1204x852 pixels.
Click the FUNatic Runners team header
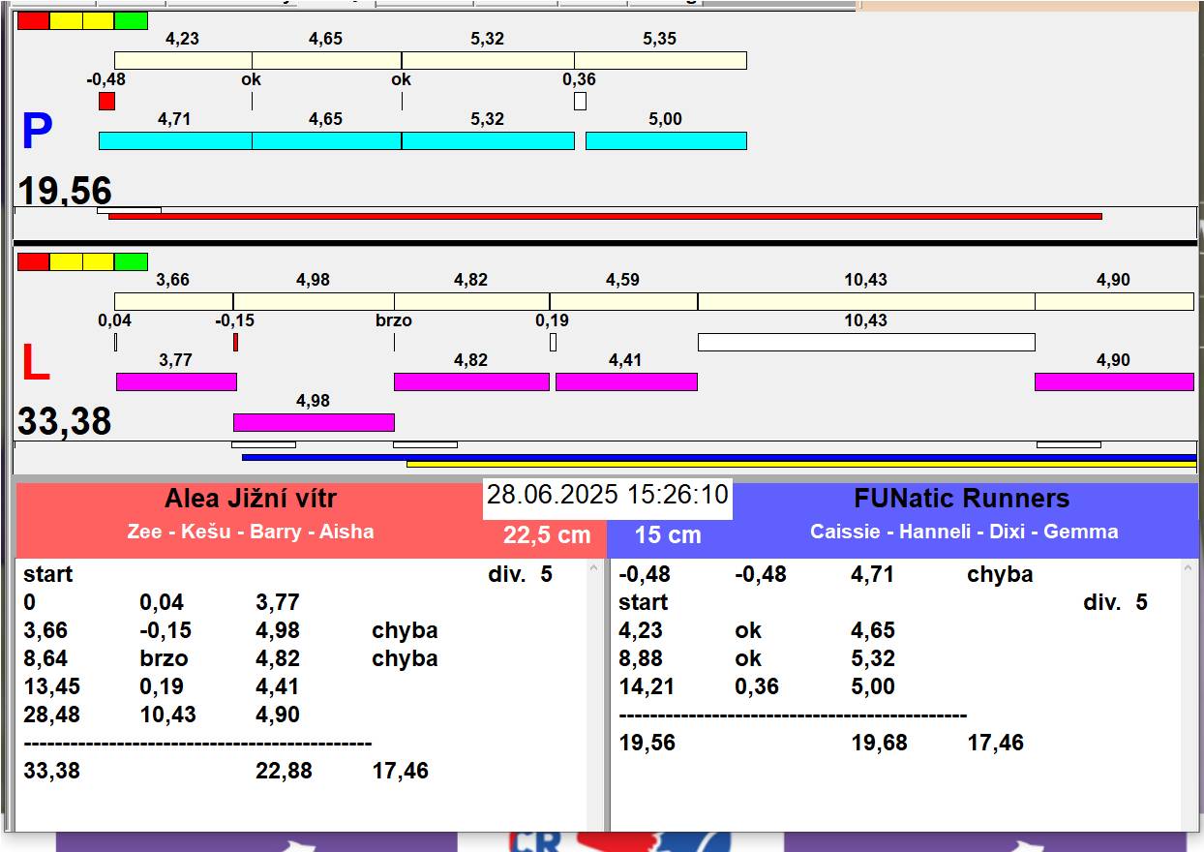pos(961,500)
